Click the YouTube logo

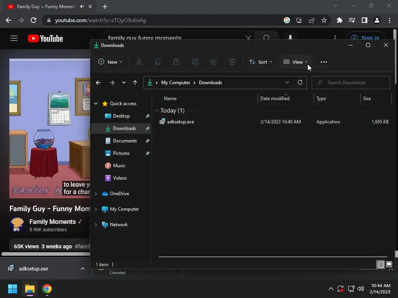(45, 38)
